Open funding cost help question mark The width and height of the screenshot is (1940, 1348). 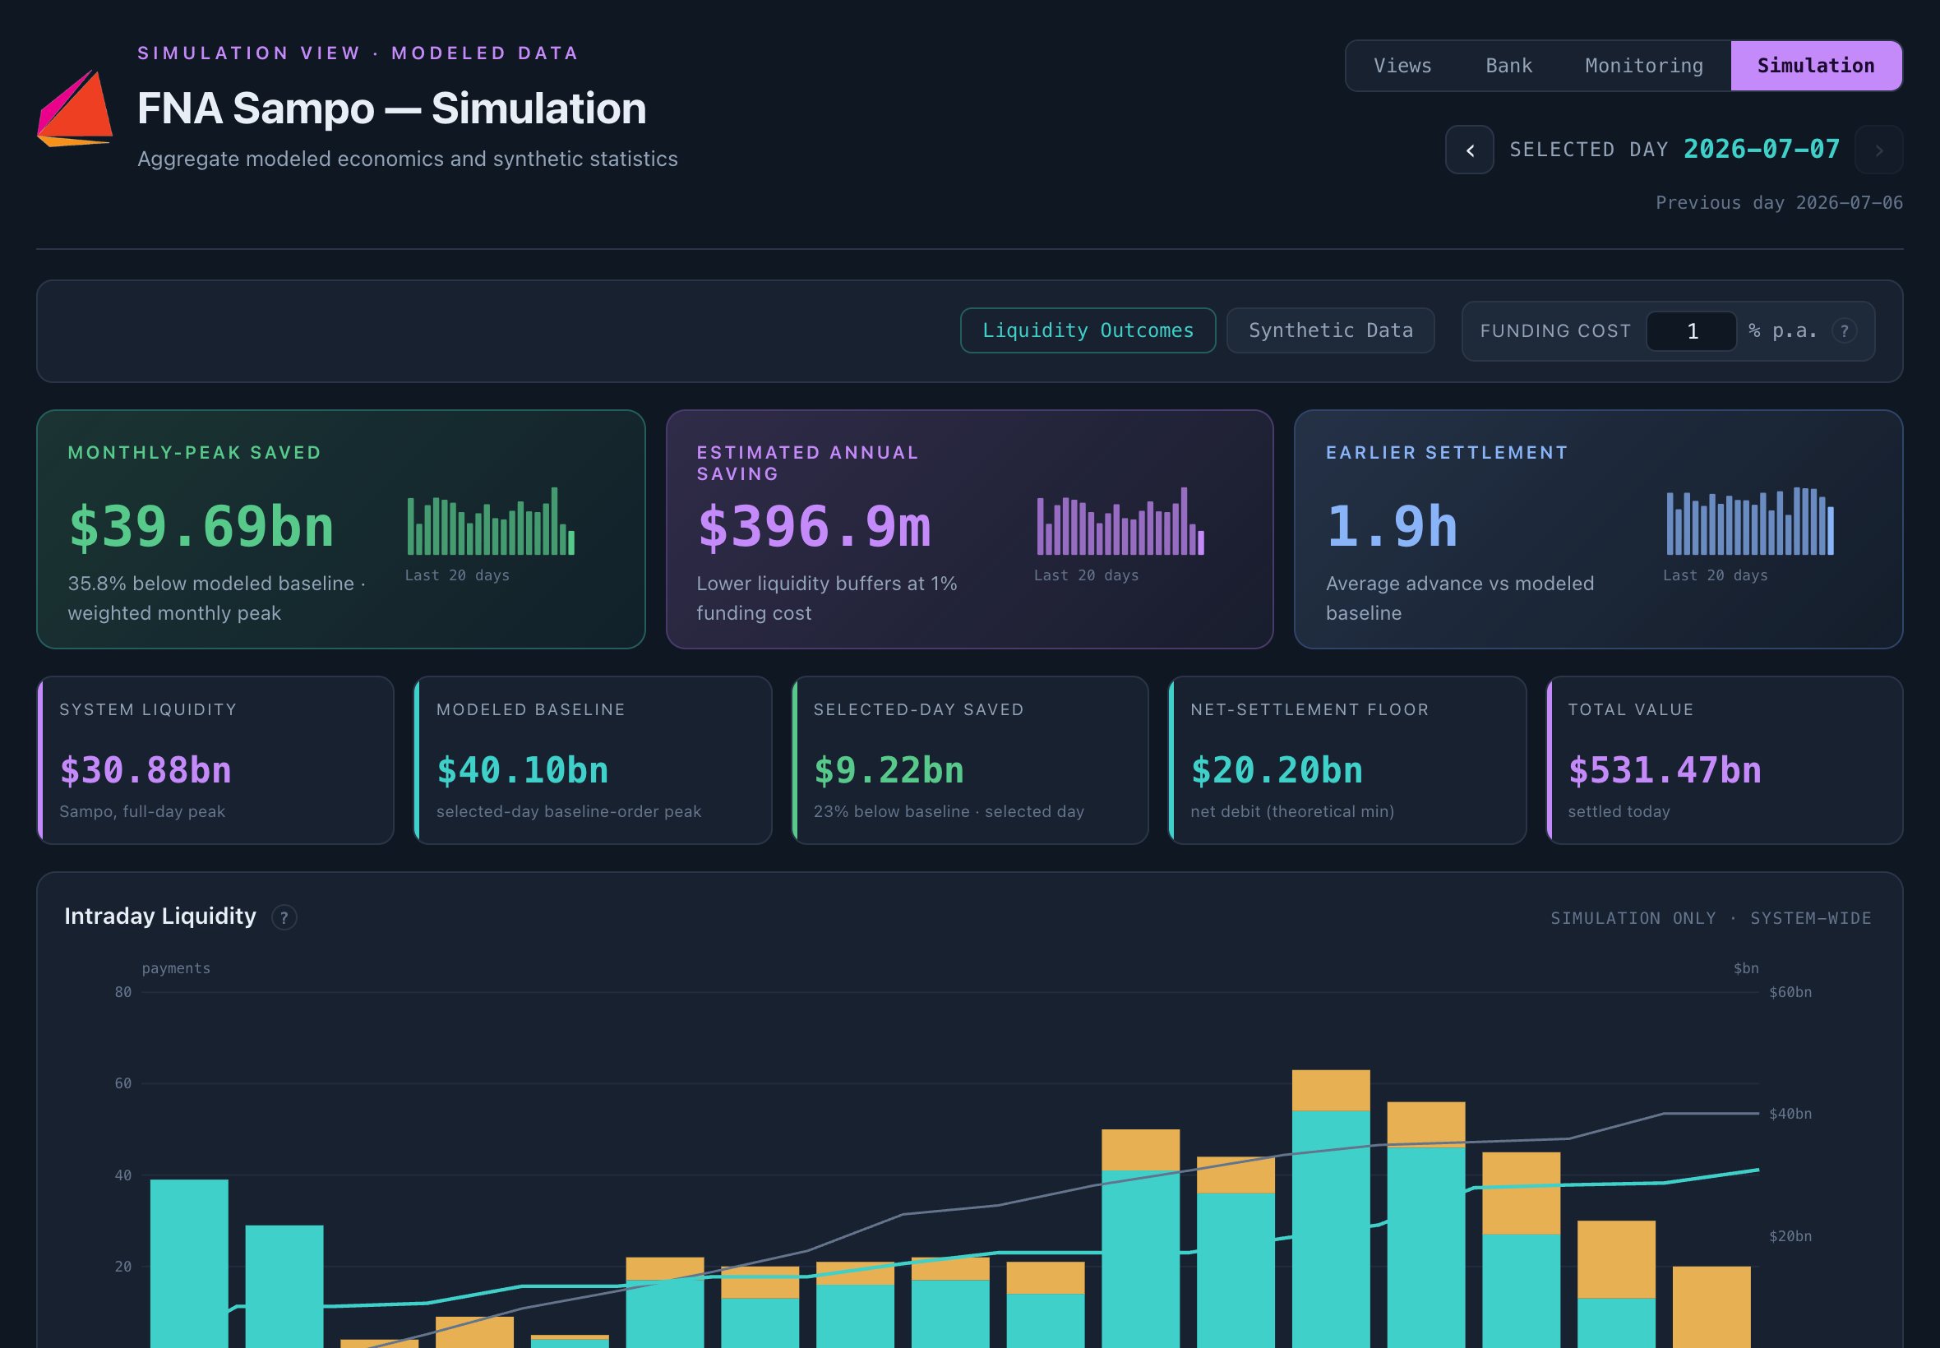tap(1844, 331)
